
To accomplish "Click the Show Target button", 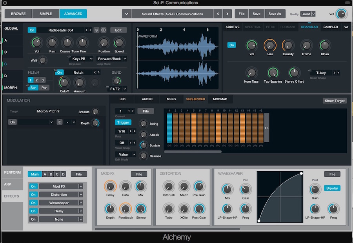I will [335, 101].
